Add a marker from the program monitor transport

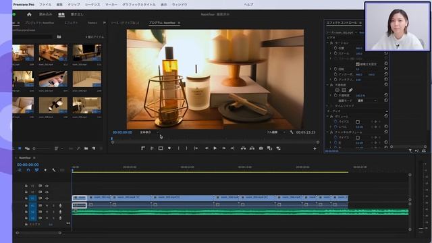pos(169,148)
